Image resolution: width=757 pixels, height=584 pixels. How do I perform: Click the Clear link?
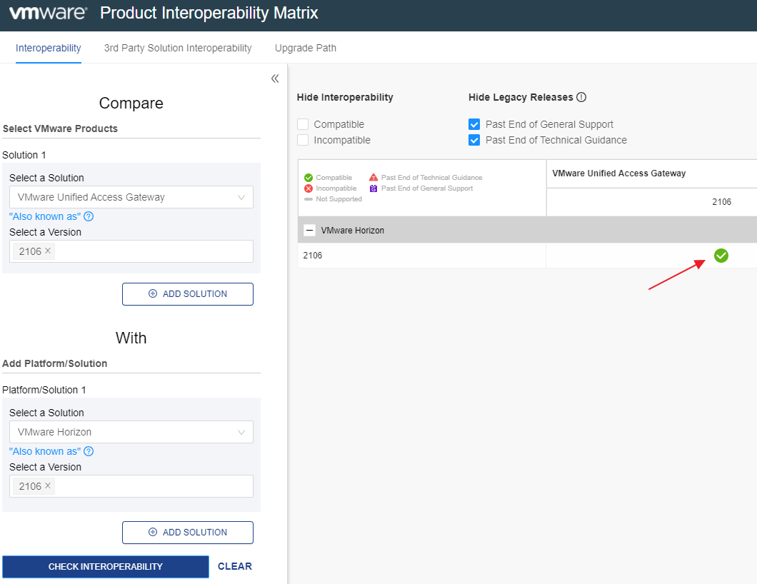click(x=235, y=566)
